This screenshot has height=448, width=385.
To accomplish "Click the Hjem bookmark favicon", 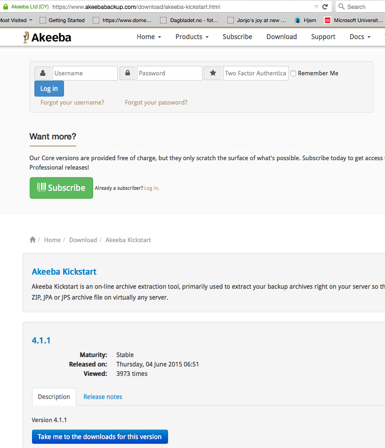I will point(297,20).
